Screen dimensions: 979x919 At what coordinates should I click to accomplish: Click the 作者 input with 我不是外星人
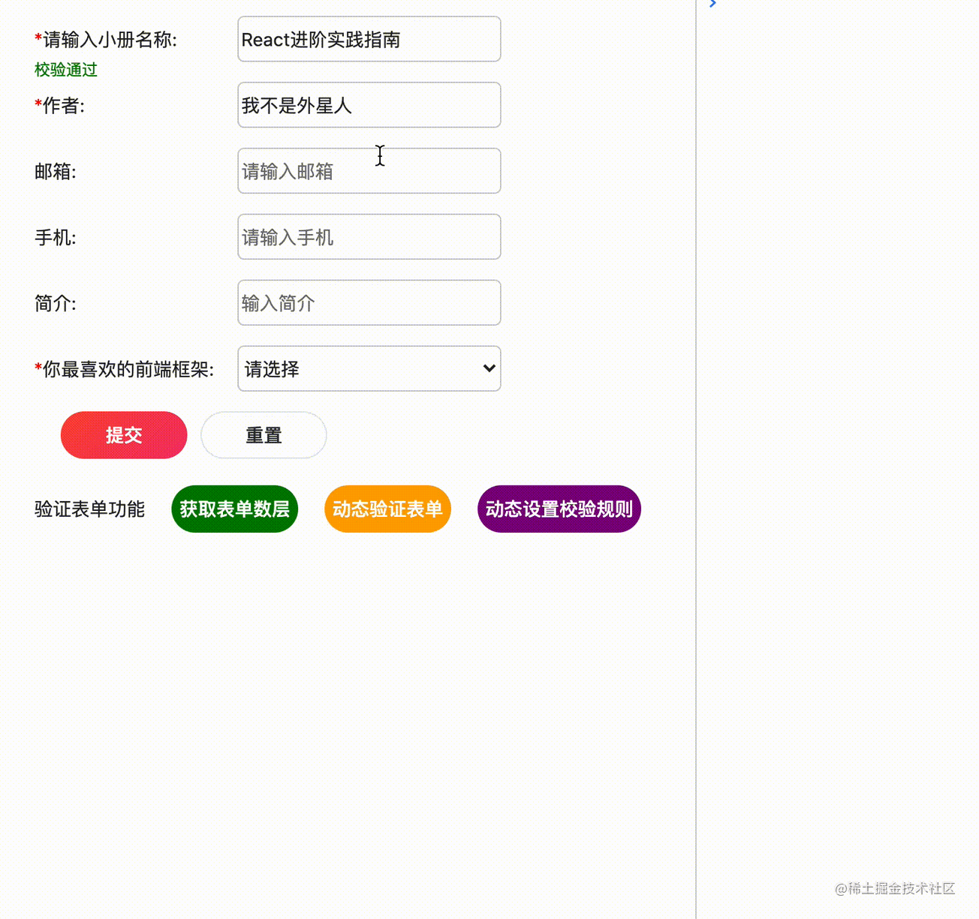(x=369, y=105)
